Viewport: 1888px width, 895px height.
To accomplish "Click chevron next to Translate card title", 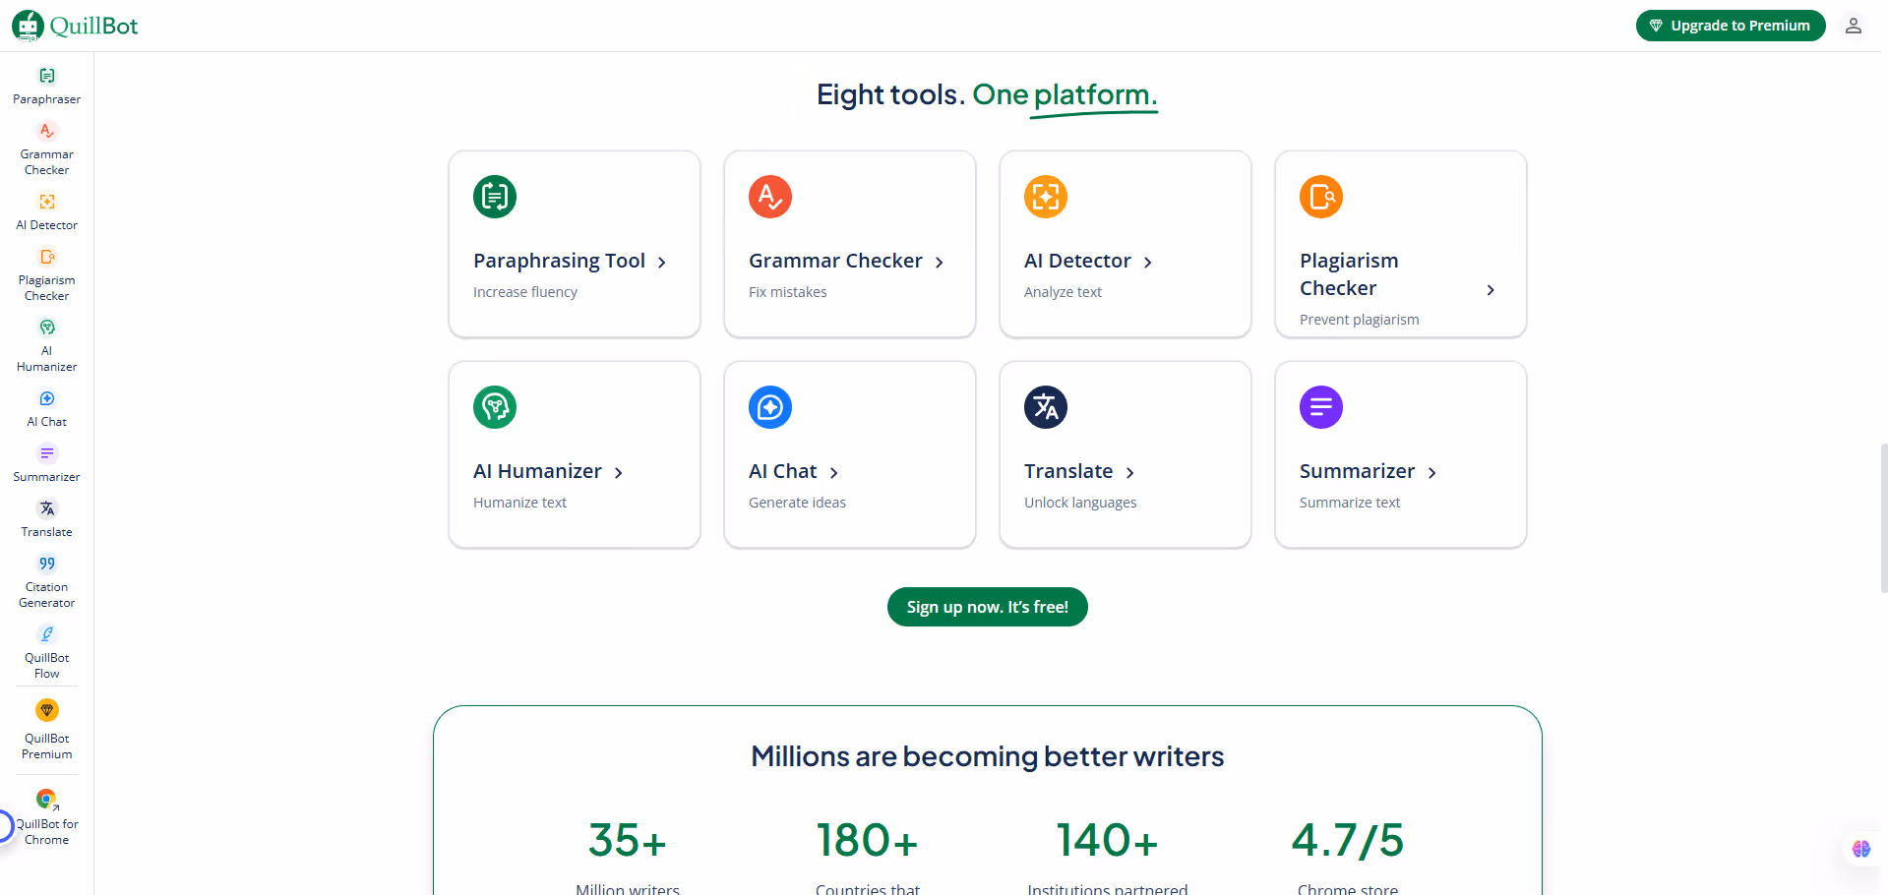I will pyautogui.click(x=1130, y=473).
